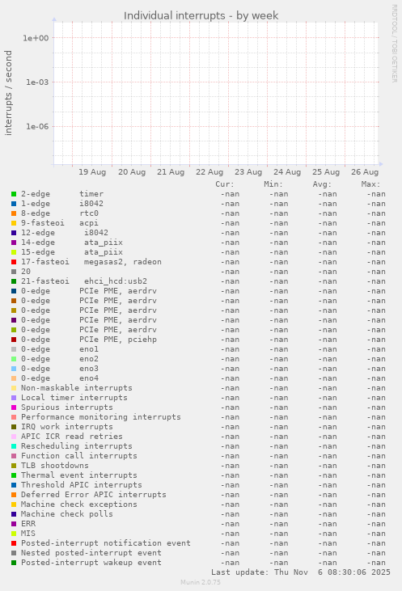Click the magenta swatch for Spurious interrupts
Viewport: 402px width, 591px height.
[14, 407]
